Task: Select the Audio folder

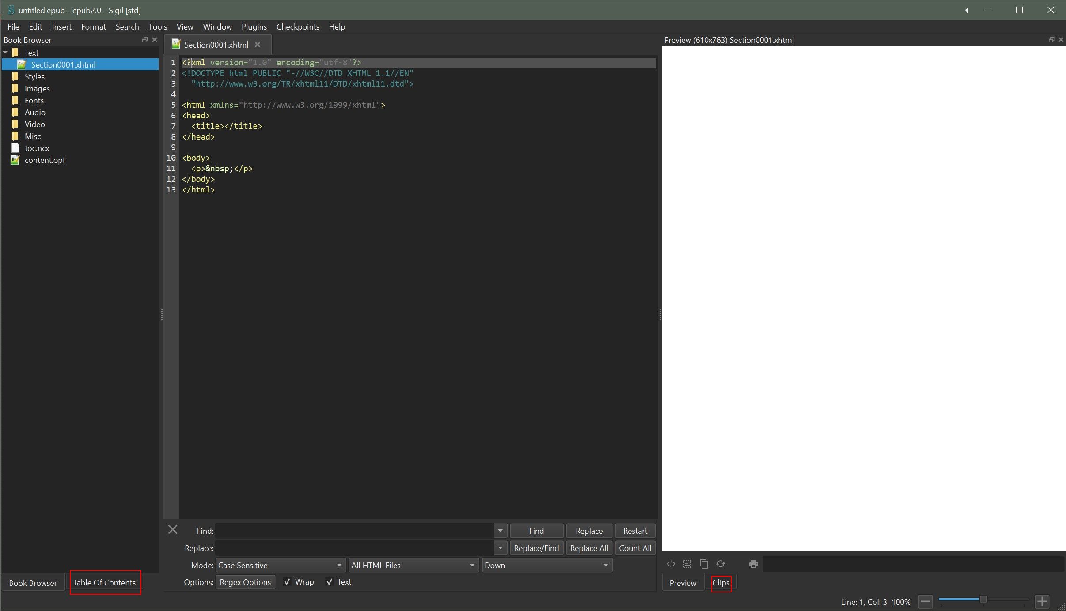Action: (x=35, y=112)
